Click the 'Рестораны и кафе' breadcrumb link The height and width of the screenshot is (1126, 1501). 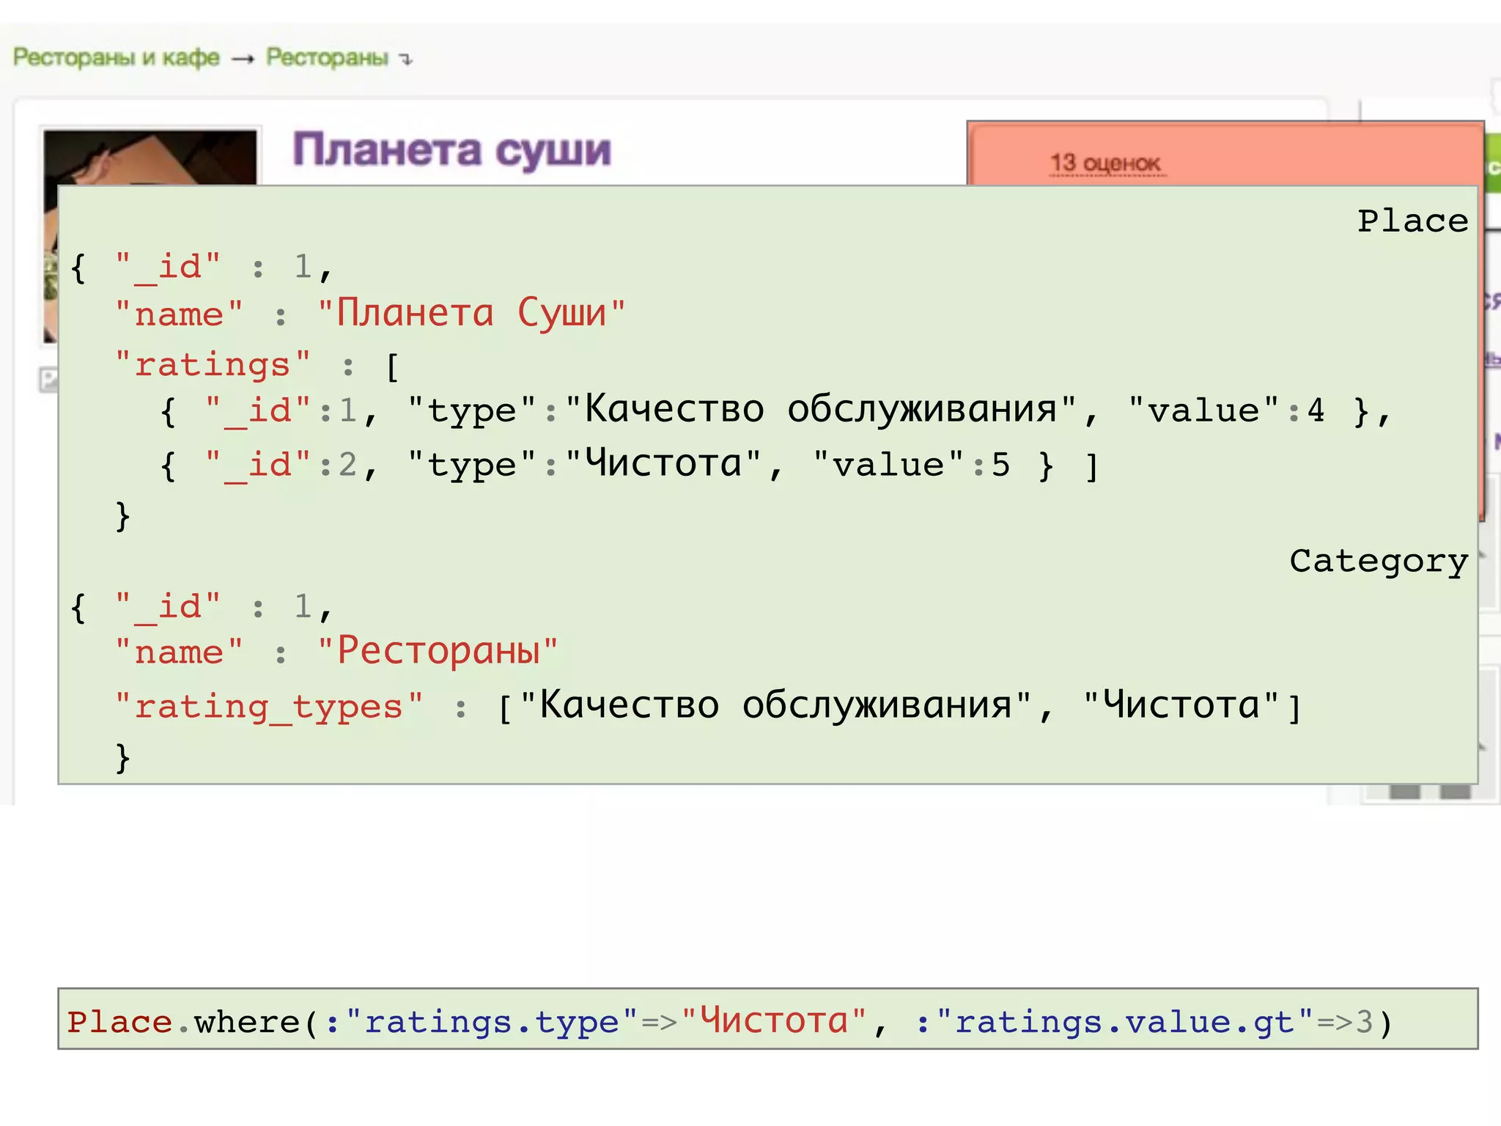click(x=116, y=57)
